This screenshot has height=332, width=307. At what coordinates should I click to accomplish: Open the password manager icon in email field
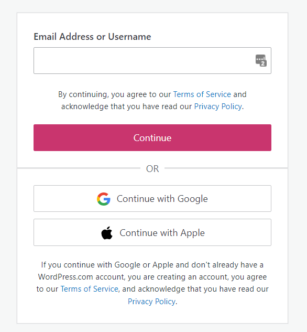(x=261, y=60)
